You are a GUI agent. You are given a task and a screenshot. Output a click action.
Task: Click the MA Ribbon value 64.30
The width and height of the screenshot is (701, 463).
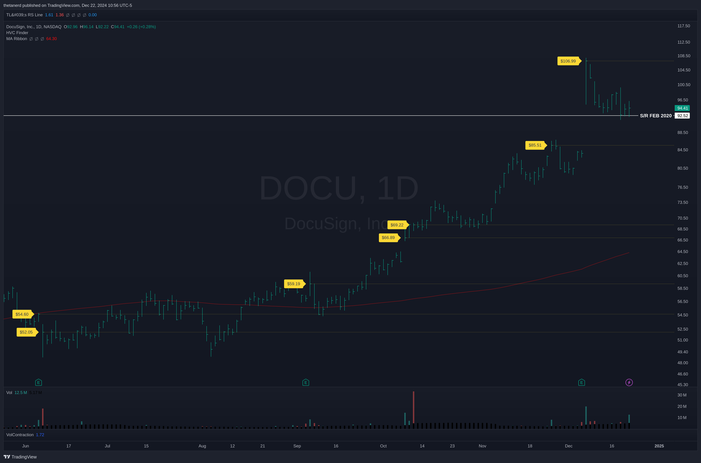click(x=52, y=39)
